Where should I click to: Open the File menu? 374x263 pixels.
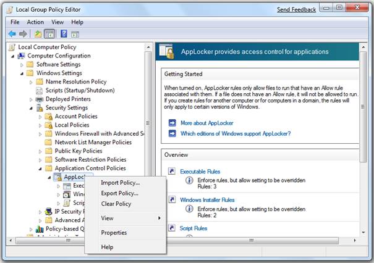coord(15,22)
